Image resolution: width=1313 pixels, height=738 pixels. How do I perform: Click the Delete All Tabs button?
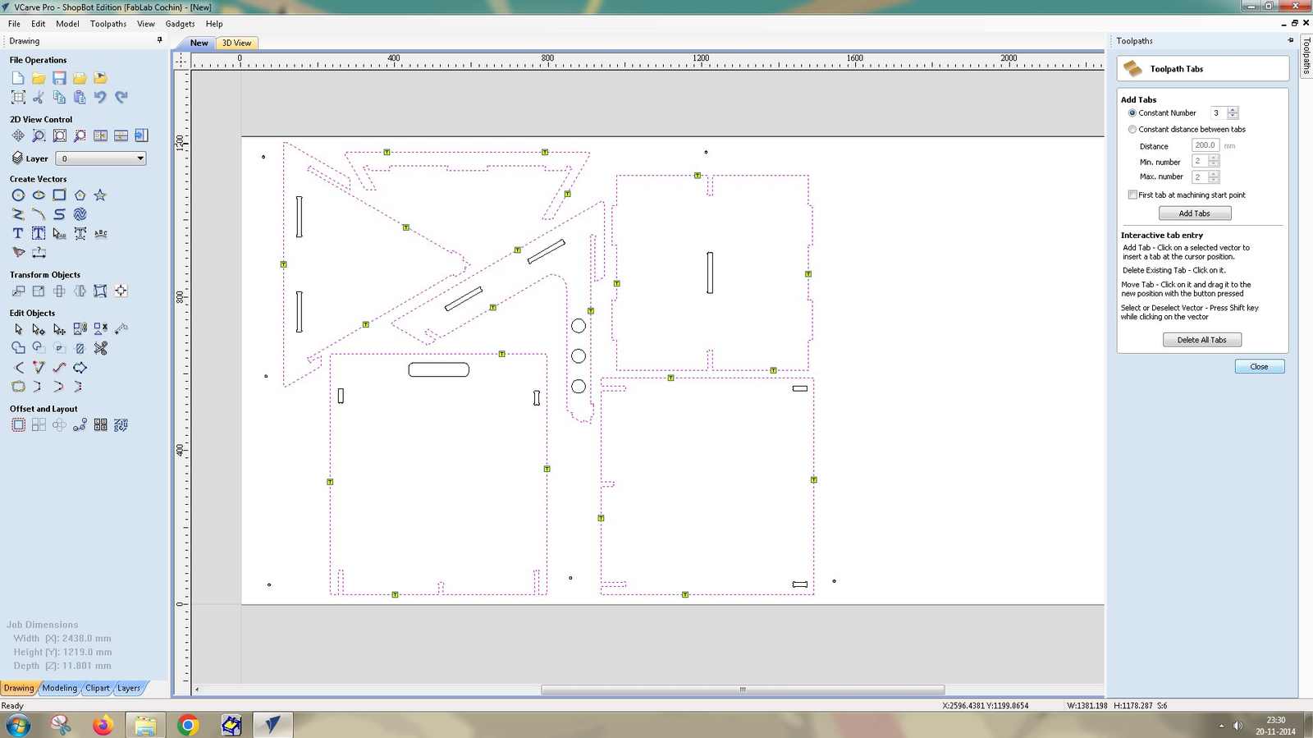1202,340
